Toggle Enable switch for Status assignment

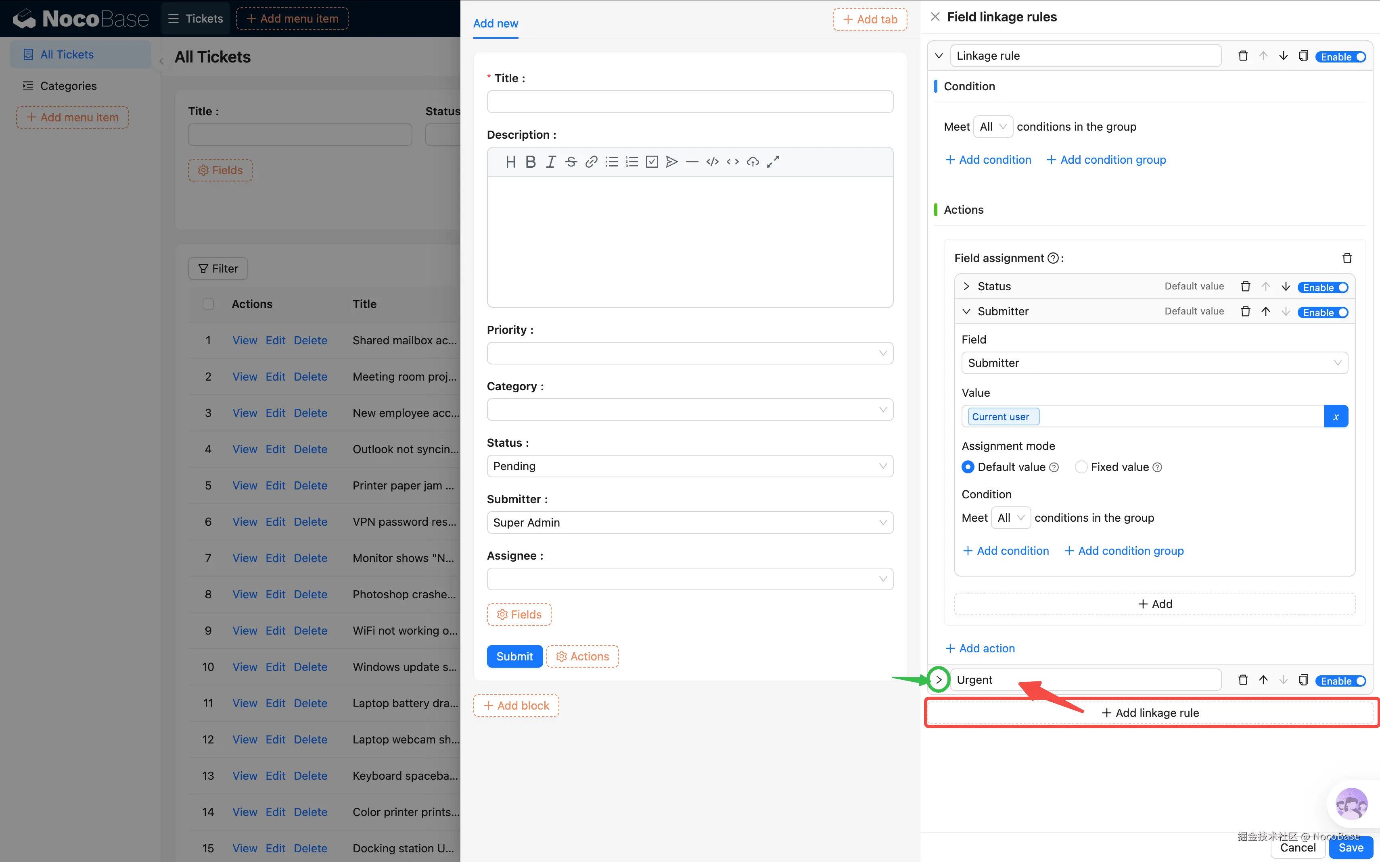coord(1323,287)
